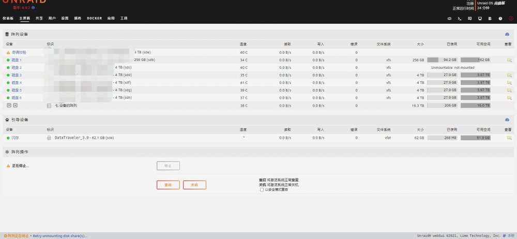This screenshot has height=239, width=517.
Task: Open the monitor info icon in the header
Action: [480, 19]
